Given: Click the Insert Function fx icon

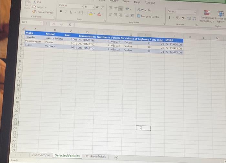Looking at the screenshot, I should pos(70,25).
